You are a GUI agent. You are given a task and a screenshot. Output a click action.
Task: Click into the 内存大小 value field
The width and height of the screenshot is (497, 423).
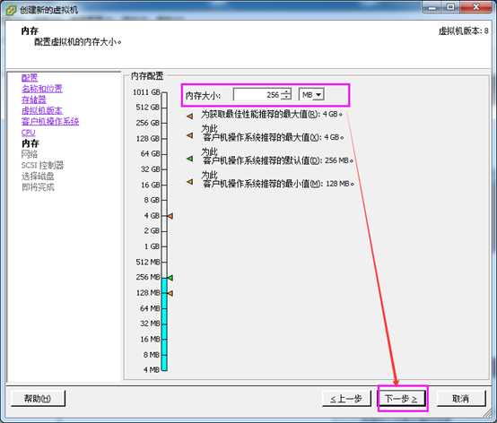(257, 95)
